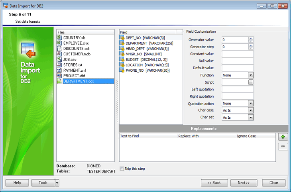Select the CUSTOMER.mdb file name
The image size is (291, 192).
coord(77,54)
